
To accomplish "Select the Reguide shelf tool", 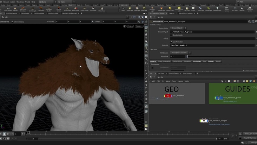I will pyautogui.click(x=15, y=9).
